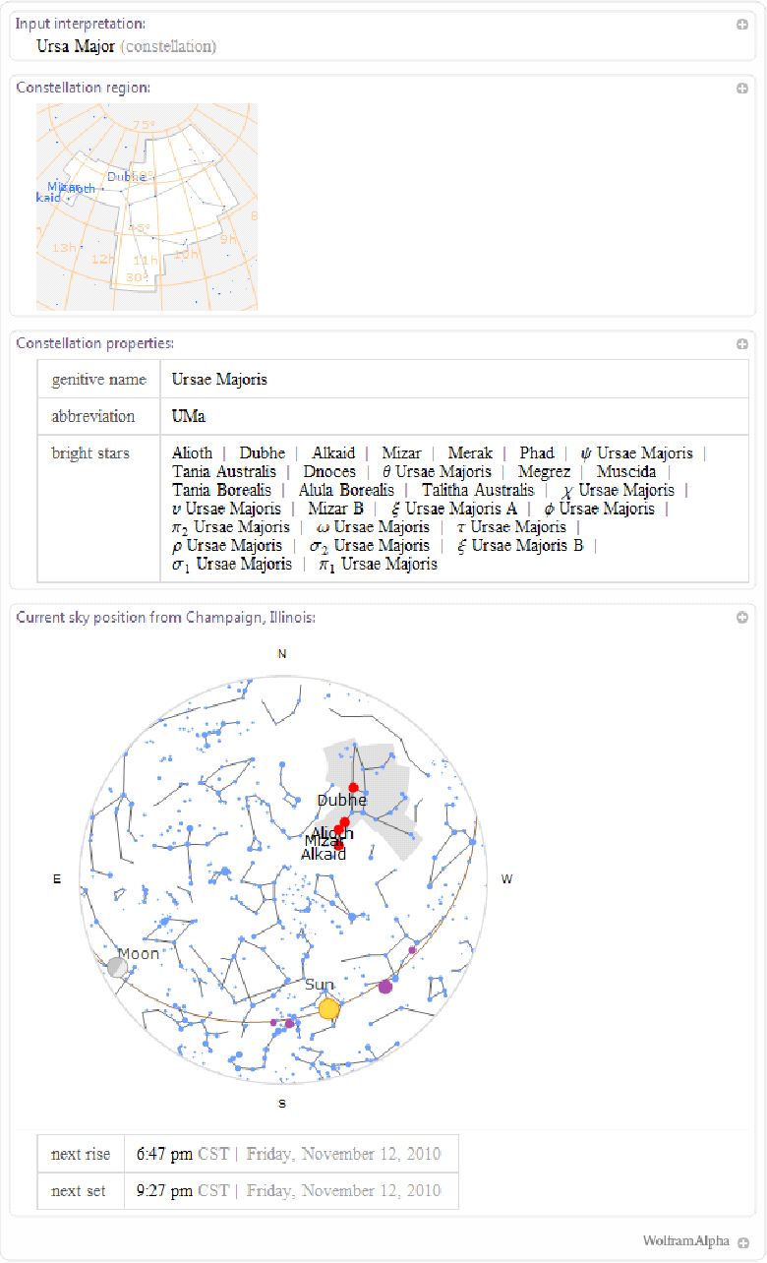Click the Dubhe label on the sky chart

pyautogui.click(x=341, y=801)
